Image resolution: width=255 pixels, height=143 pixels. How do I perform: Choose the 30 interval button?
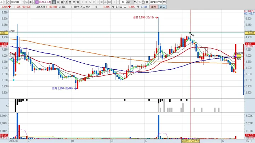click(x=102, y=2)
